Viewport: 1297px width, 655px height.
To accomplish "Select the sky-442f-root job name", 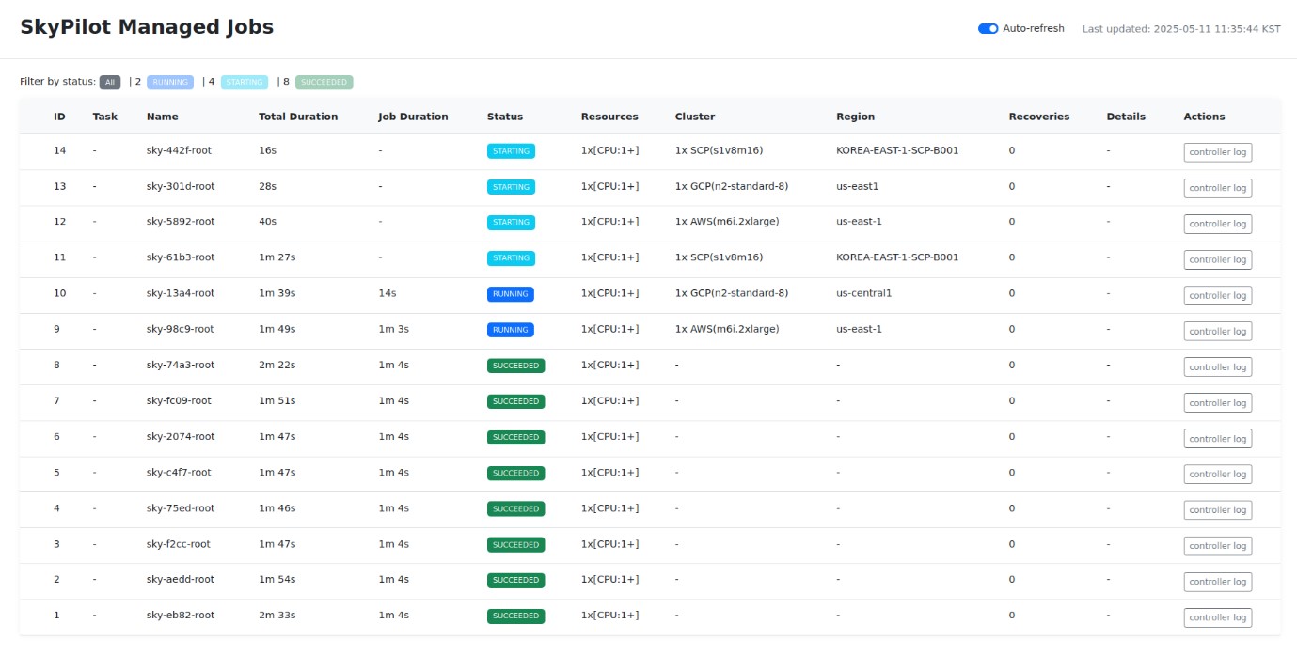I will coord(179,150).
